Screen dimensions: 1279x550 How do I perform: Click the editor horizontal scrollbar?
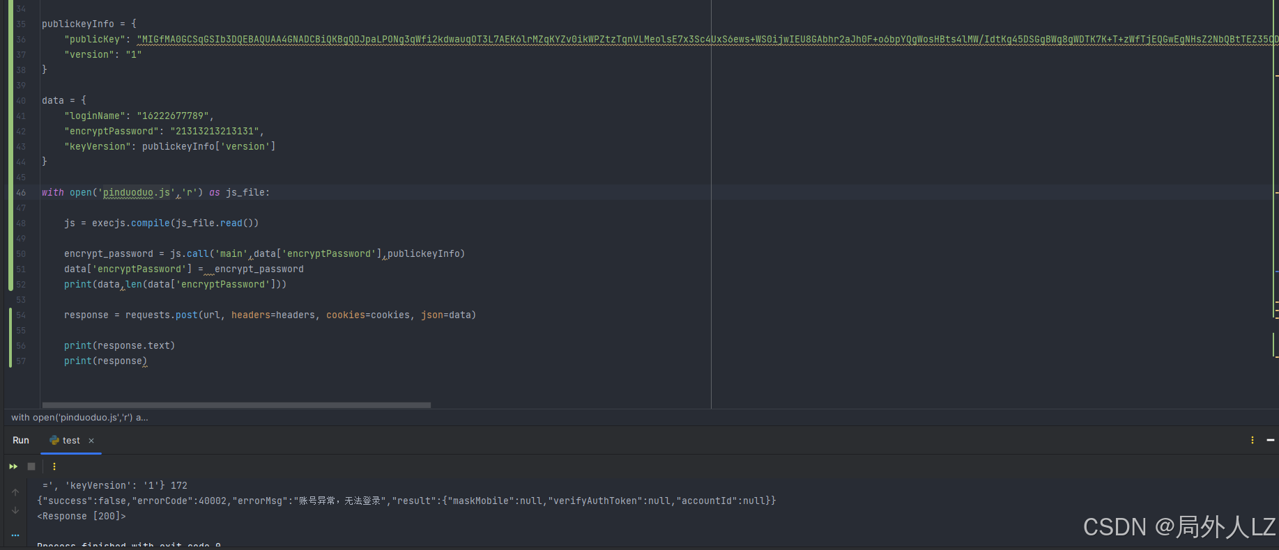click(x=236, y=405)
